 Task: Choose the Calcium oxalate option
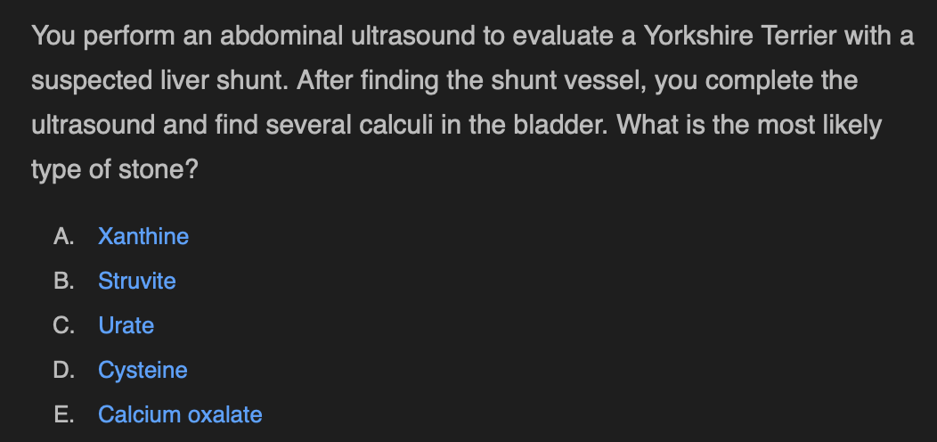coord(180,414)
